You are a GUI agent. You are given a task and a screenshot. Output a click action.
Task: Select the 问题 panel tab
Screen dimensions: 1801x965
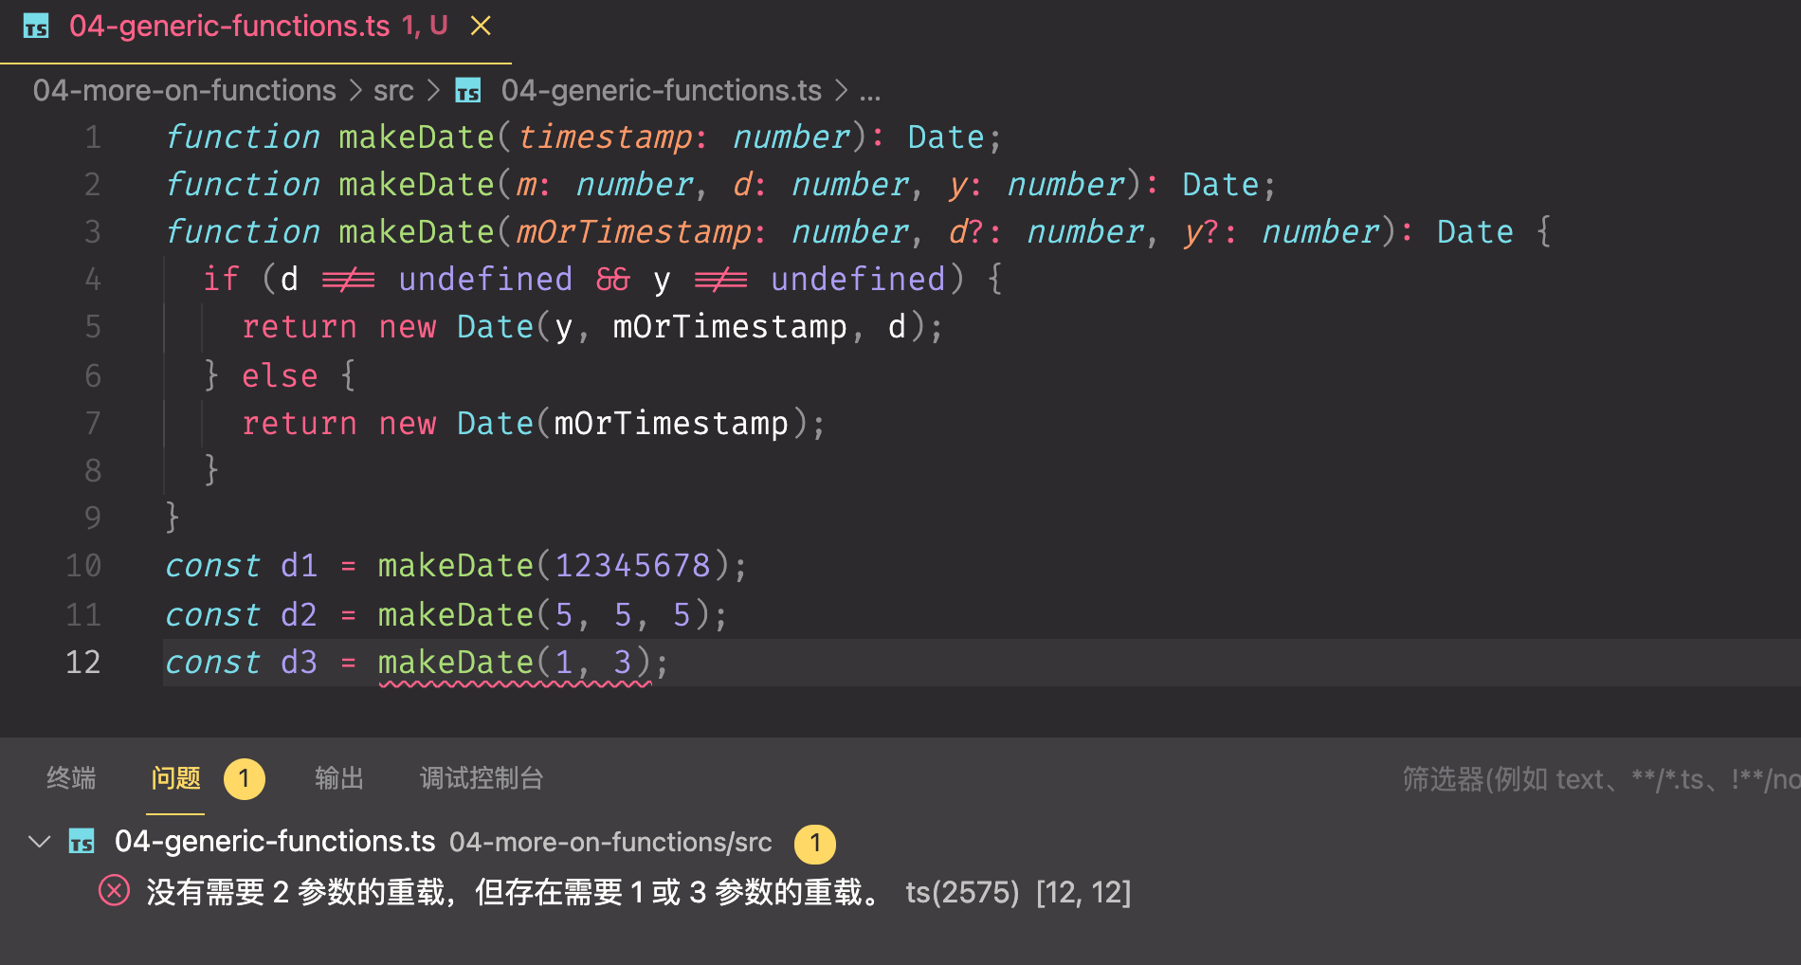(x=175, y=778)
